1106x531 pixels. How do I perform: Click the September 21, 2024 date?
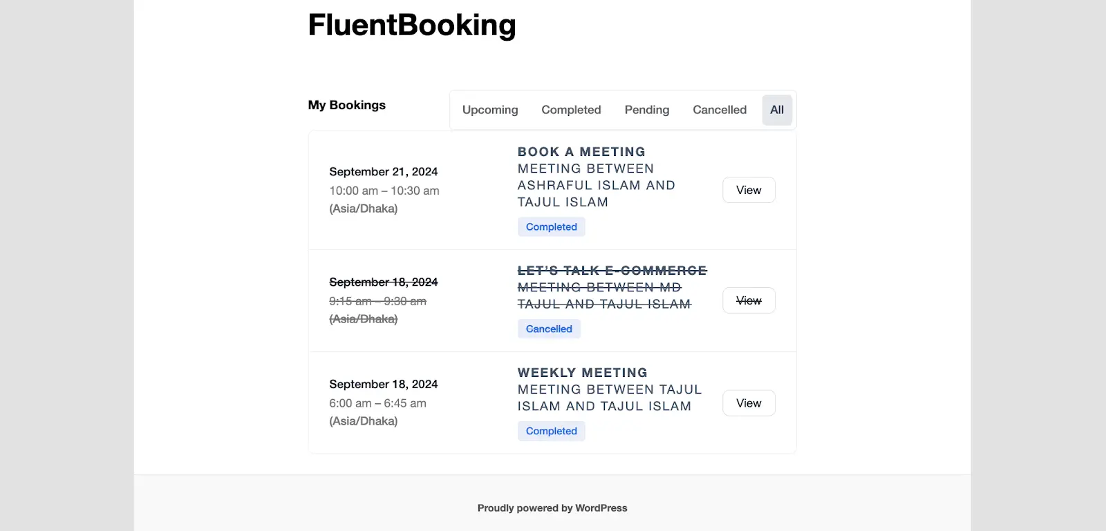click(x=384, y=171)
